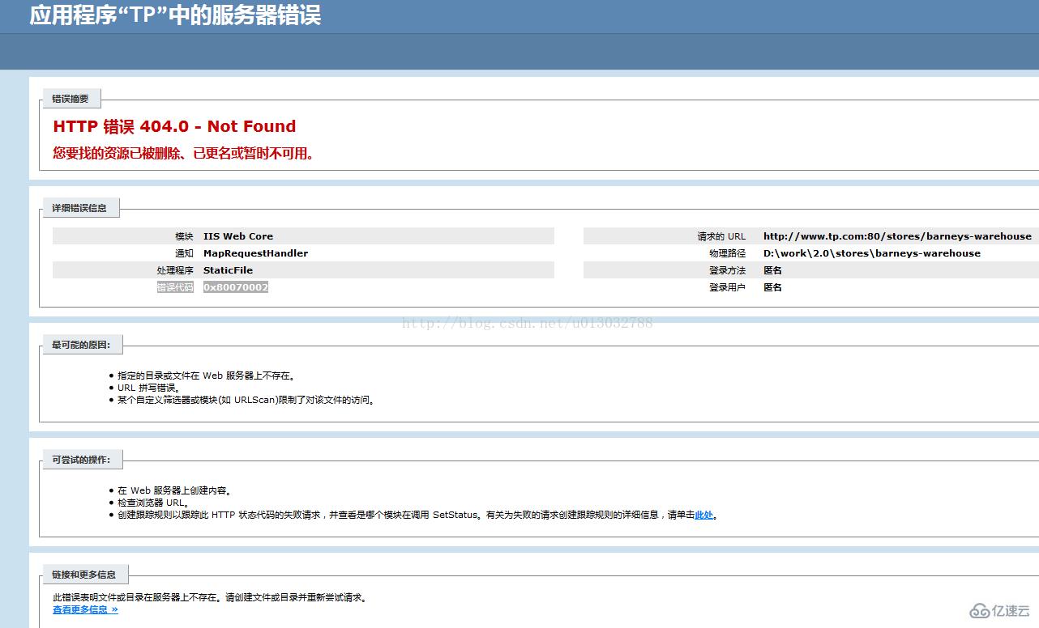This screenshot has width=1039, height=628.
Task: Click the '指定的目录或文件在 Web 服务器上不存在' bullet
Action: tap(207, 376)
